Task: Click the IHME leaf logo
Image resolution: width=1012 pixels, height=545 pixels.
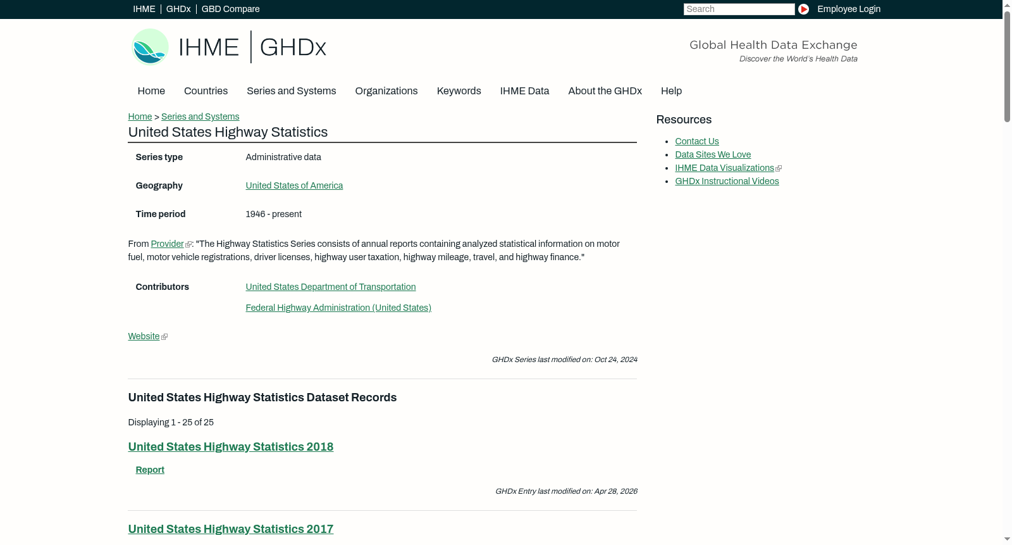Action: (x=150, y=47)
